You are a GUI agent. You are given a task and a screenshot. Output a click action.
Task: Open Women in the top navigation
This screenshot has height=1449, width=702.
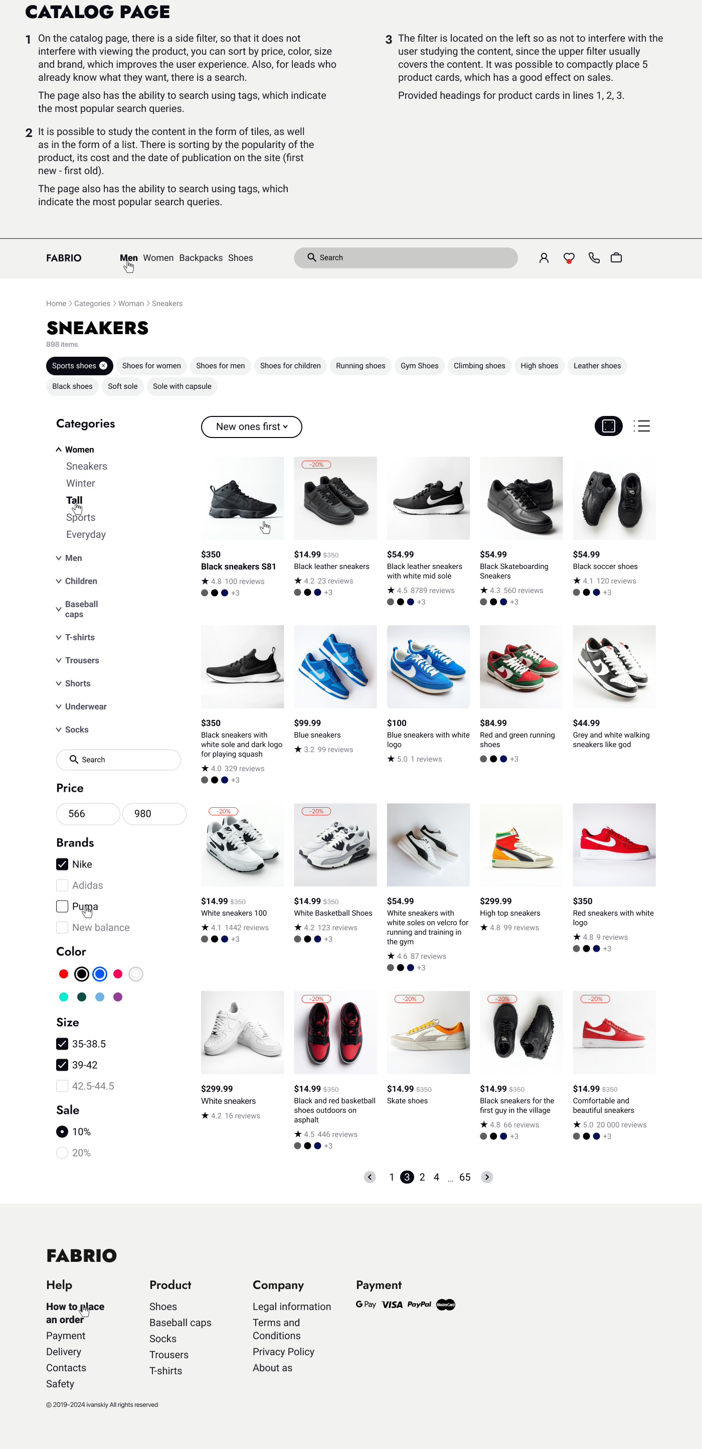(158, 257)
